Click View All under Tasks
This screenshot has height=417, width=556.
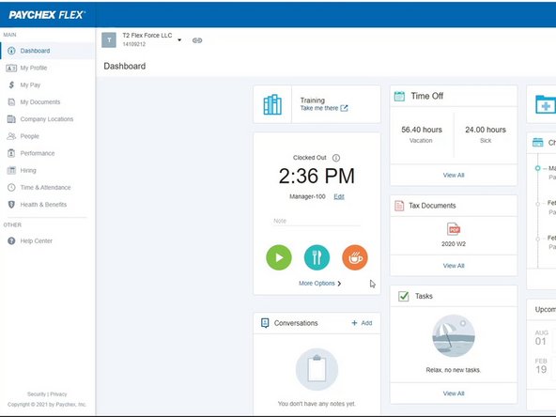(454, 394)
